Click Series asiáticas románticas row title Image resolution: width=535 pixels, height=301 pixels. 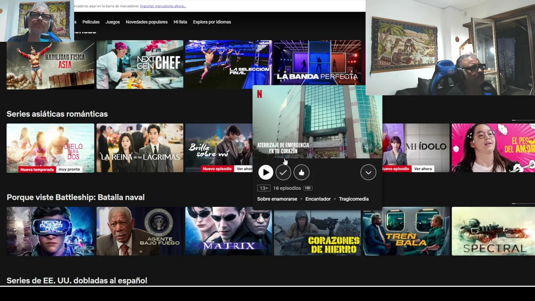pyautogui.click(x=57, y=114)
